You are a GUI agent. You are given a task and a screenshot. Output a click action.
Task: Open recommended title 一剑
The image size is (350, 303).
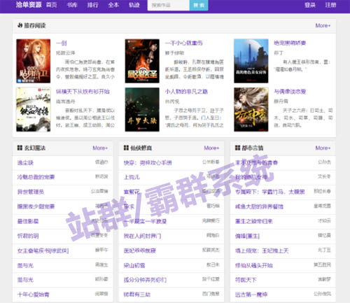62,43
